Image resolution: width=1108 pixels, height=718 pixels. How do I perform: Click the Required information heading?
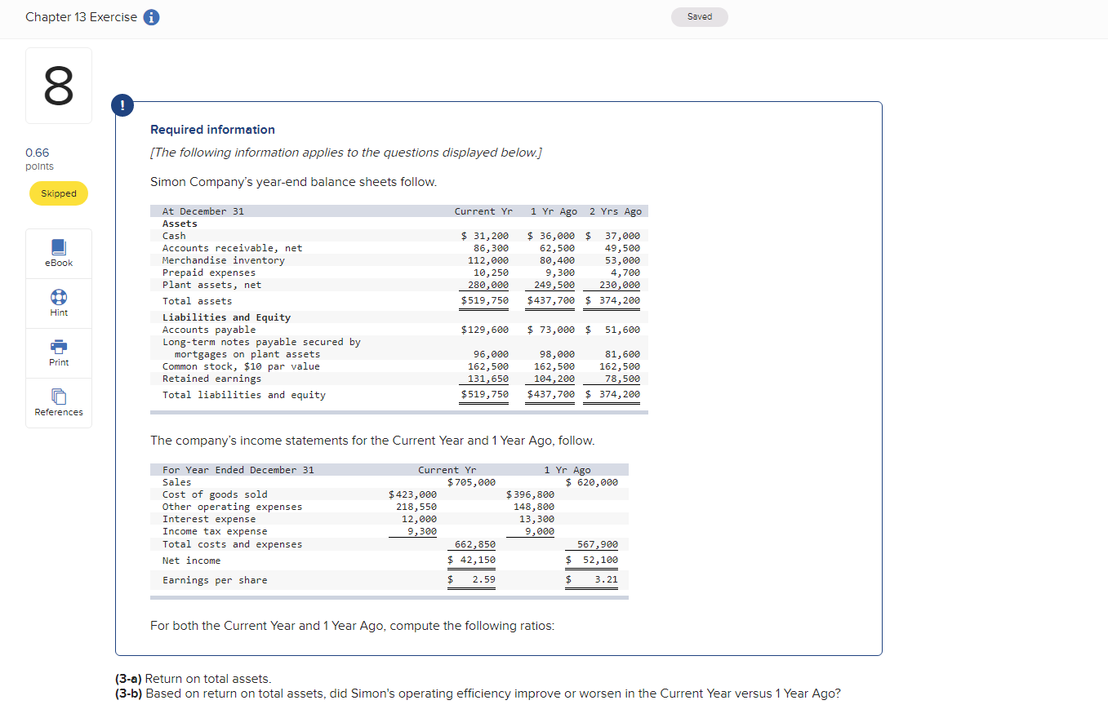212,130
